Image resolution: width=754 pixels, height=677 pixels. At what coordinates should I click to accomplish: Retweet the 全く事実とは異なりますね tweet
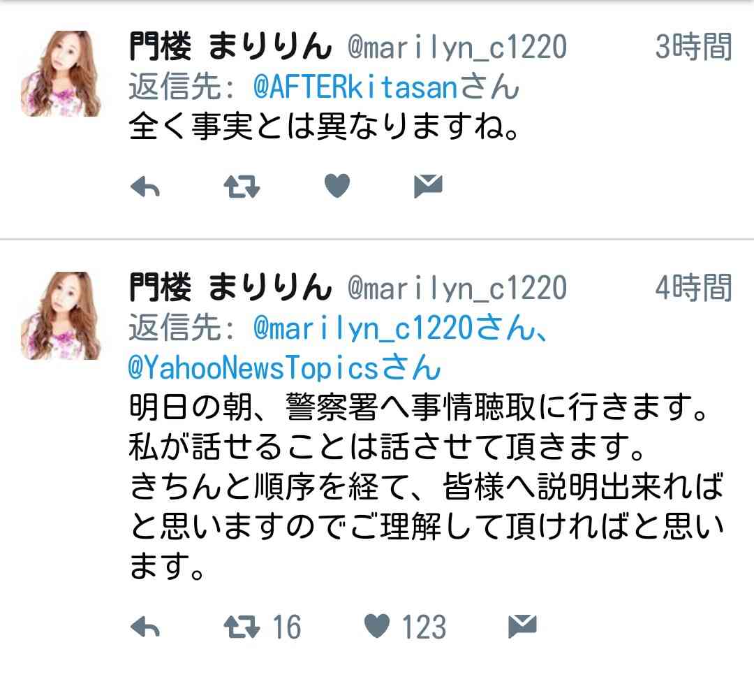pos(242,187)
